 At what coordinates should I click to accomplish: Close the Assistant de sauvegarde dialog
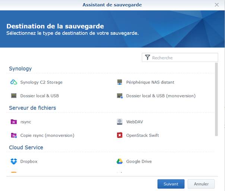click(x=217, y=5)
